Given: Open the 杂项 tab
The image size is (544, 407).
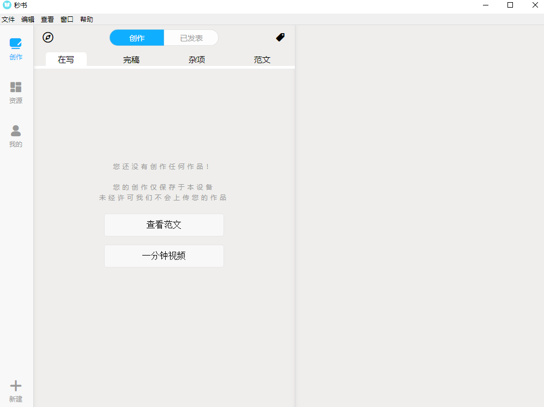Looking at the screenshot, I should pos(196,59).
